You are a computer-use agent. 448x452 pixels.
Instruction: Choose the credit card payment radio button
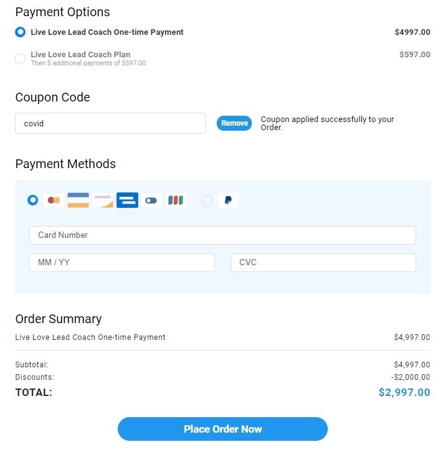click(x=33, y=200)
